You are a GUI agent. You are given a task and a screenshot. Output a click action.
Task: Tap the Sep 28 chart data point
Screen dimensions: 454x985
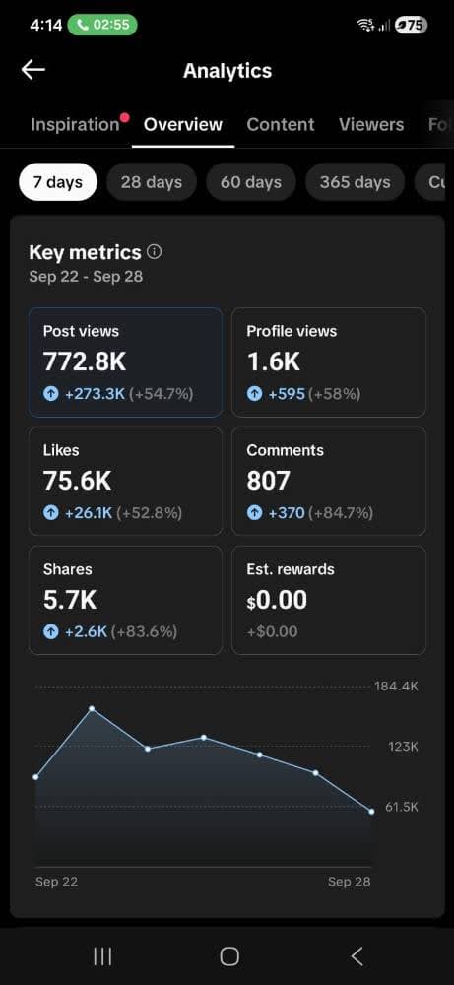371,812
